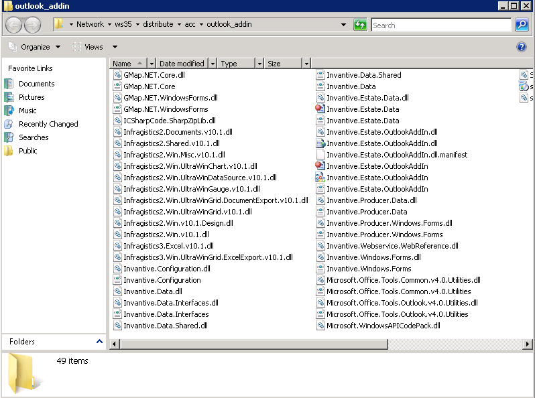The height and width of the screenshot is (398, 535).
Task: Click into the Search input field
Action: (x=441, y=25)
